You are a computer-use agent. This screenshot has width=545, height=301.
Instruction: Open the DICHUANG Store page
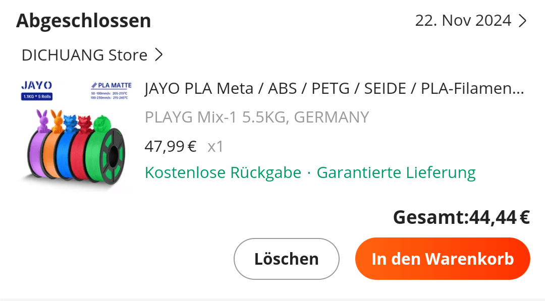(84, 54)
